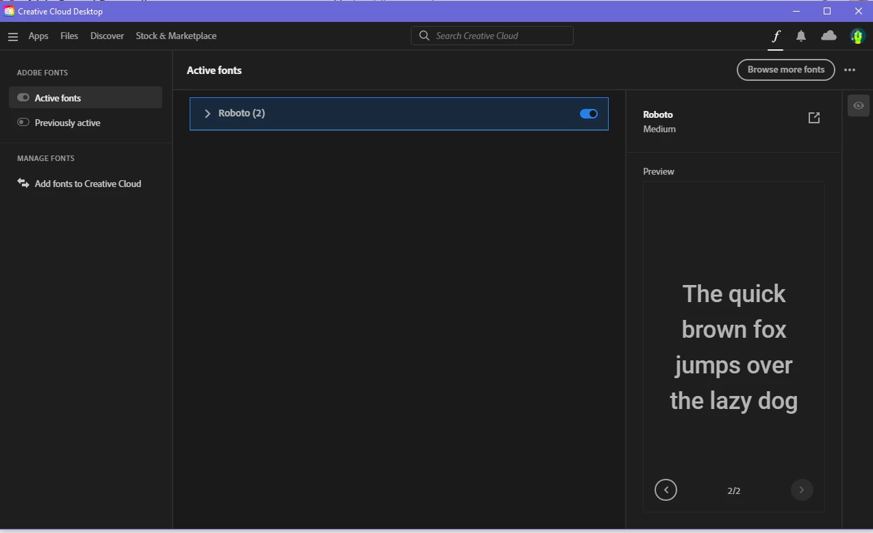Click the Active fonts page heading

pyautogui.click(x=214, y=70)
